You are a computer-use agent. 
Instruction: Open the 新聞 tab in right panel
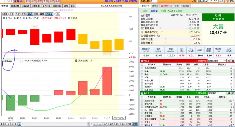coord(177,6)
